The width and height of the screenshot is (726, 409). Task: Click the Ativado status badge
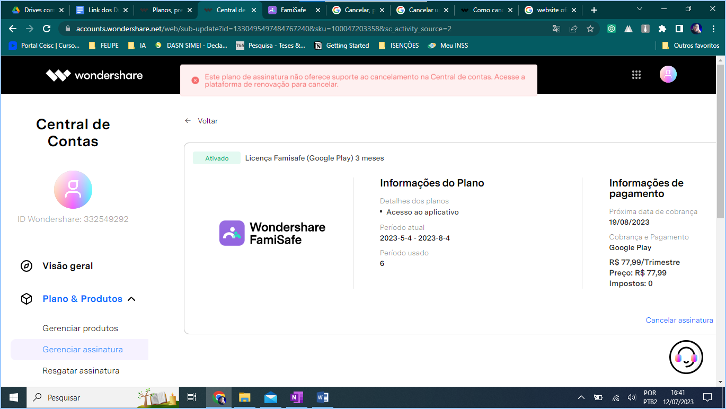[x=217, y=158]
